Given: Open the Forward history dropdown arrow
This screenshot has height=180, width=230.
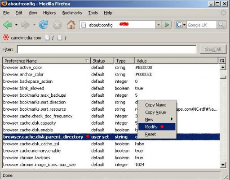Looking at the screenshot, I should [34, 25].
